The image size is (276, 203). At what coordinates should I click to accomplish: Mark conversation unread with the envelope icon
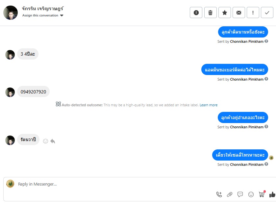coord(239,13)
